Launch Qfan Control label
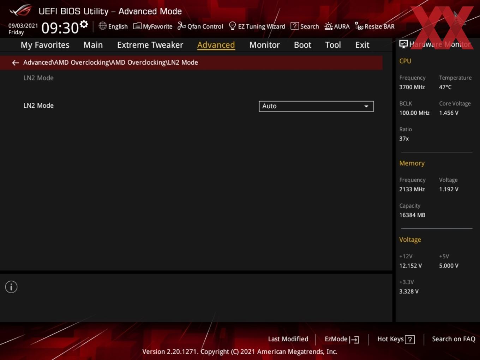The width and height of the screenshot is (480, 360). pos(205,26)
